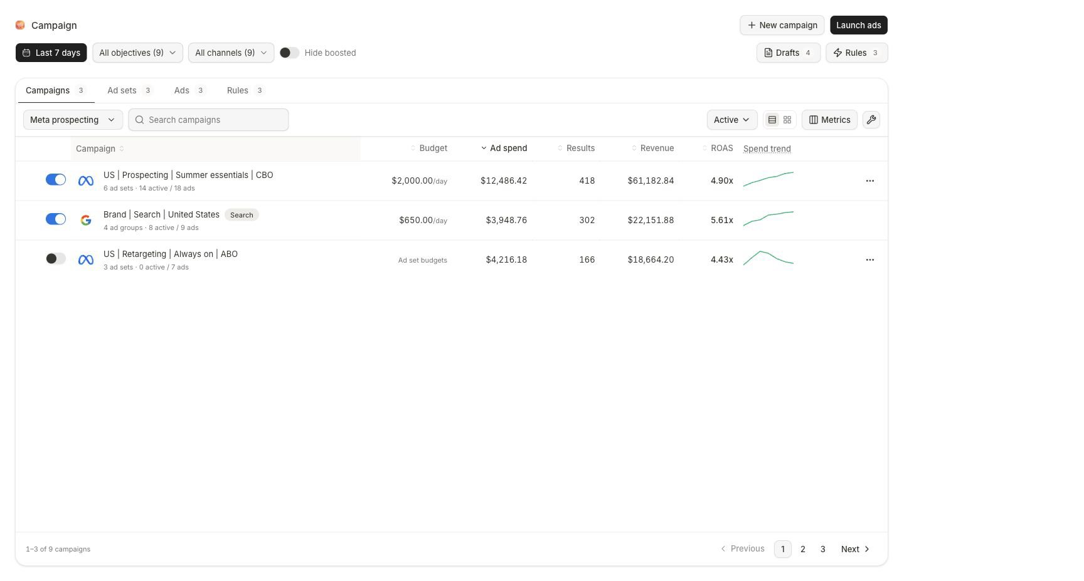The width and height of the screenshot is (1084, 581).
Task: Switch to the Ads tab
Action: point(189,90)
